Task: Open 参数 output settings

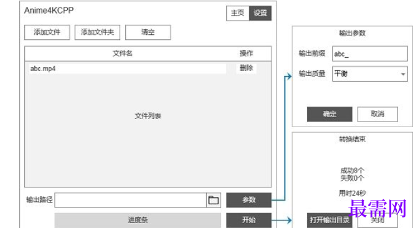Action: point(249,200)
